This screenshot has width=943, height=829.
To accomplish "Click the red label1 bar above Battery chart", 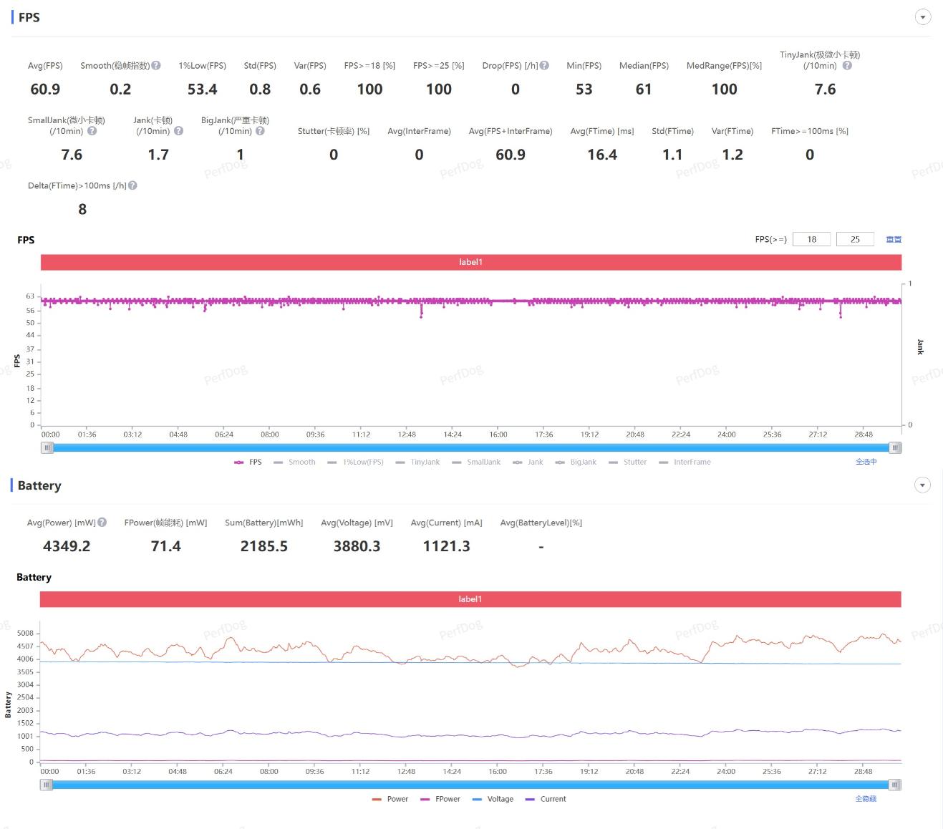I will [470, 599].
